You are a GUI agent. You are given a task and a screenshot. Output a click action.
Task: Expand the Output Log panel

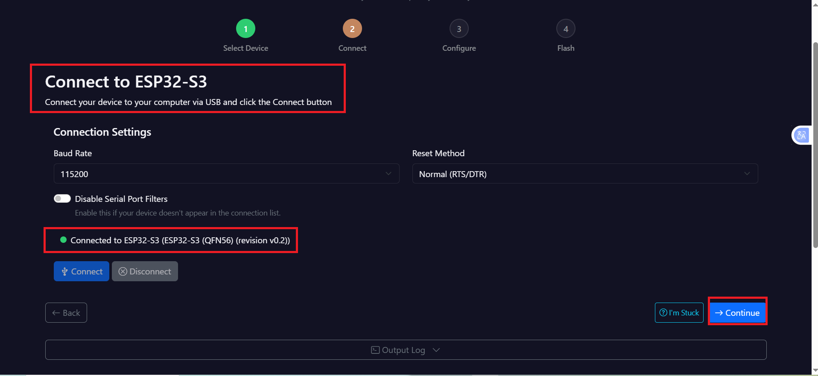point(406,350)
